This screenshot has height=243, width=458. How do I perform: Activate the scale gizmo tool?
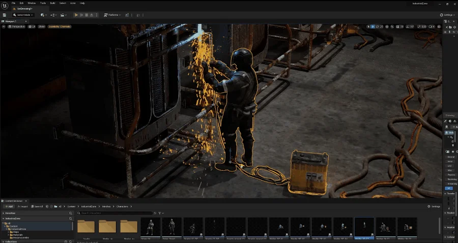382,26
